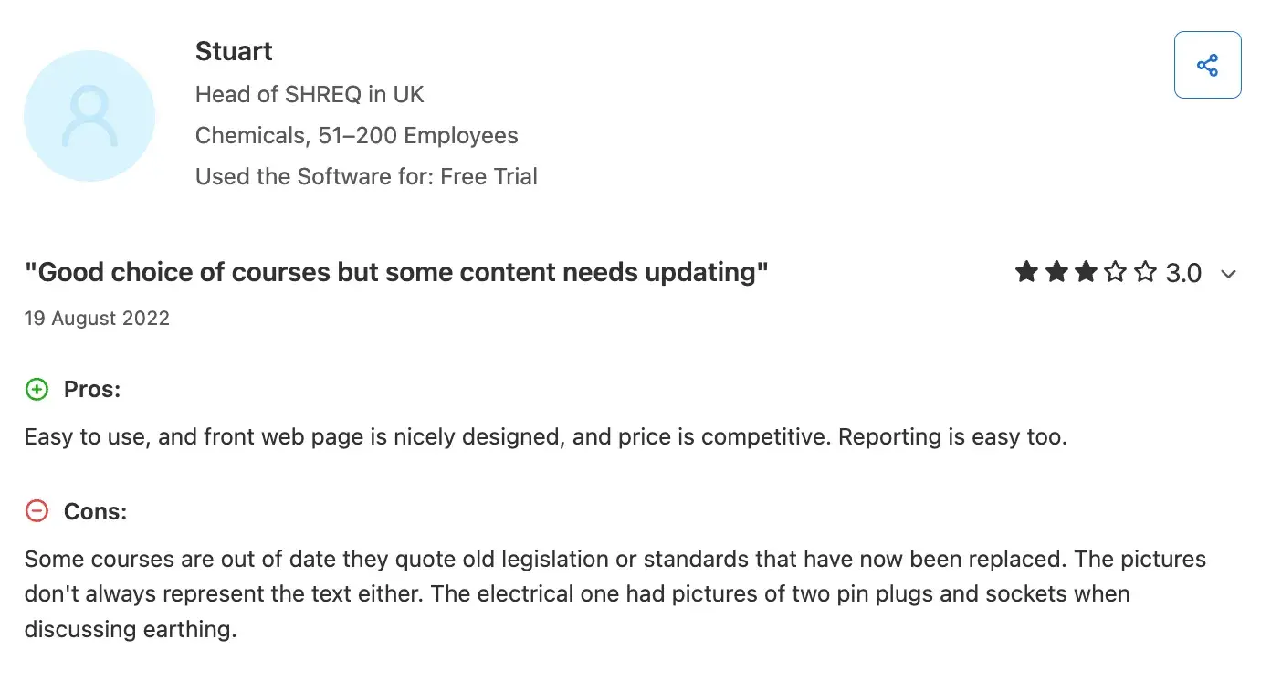Select the Cons heading label

click(95, 511)
